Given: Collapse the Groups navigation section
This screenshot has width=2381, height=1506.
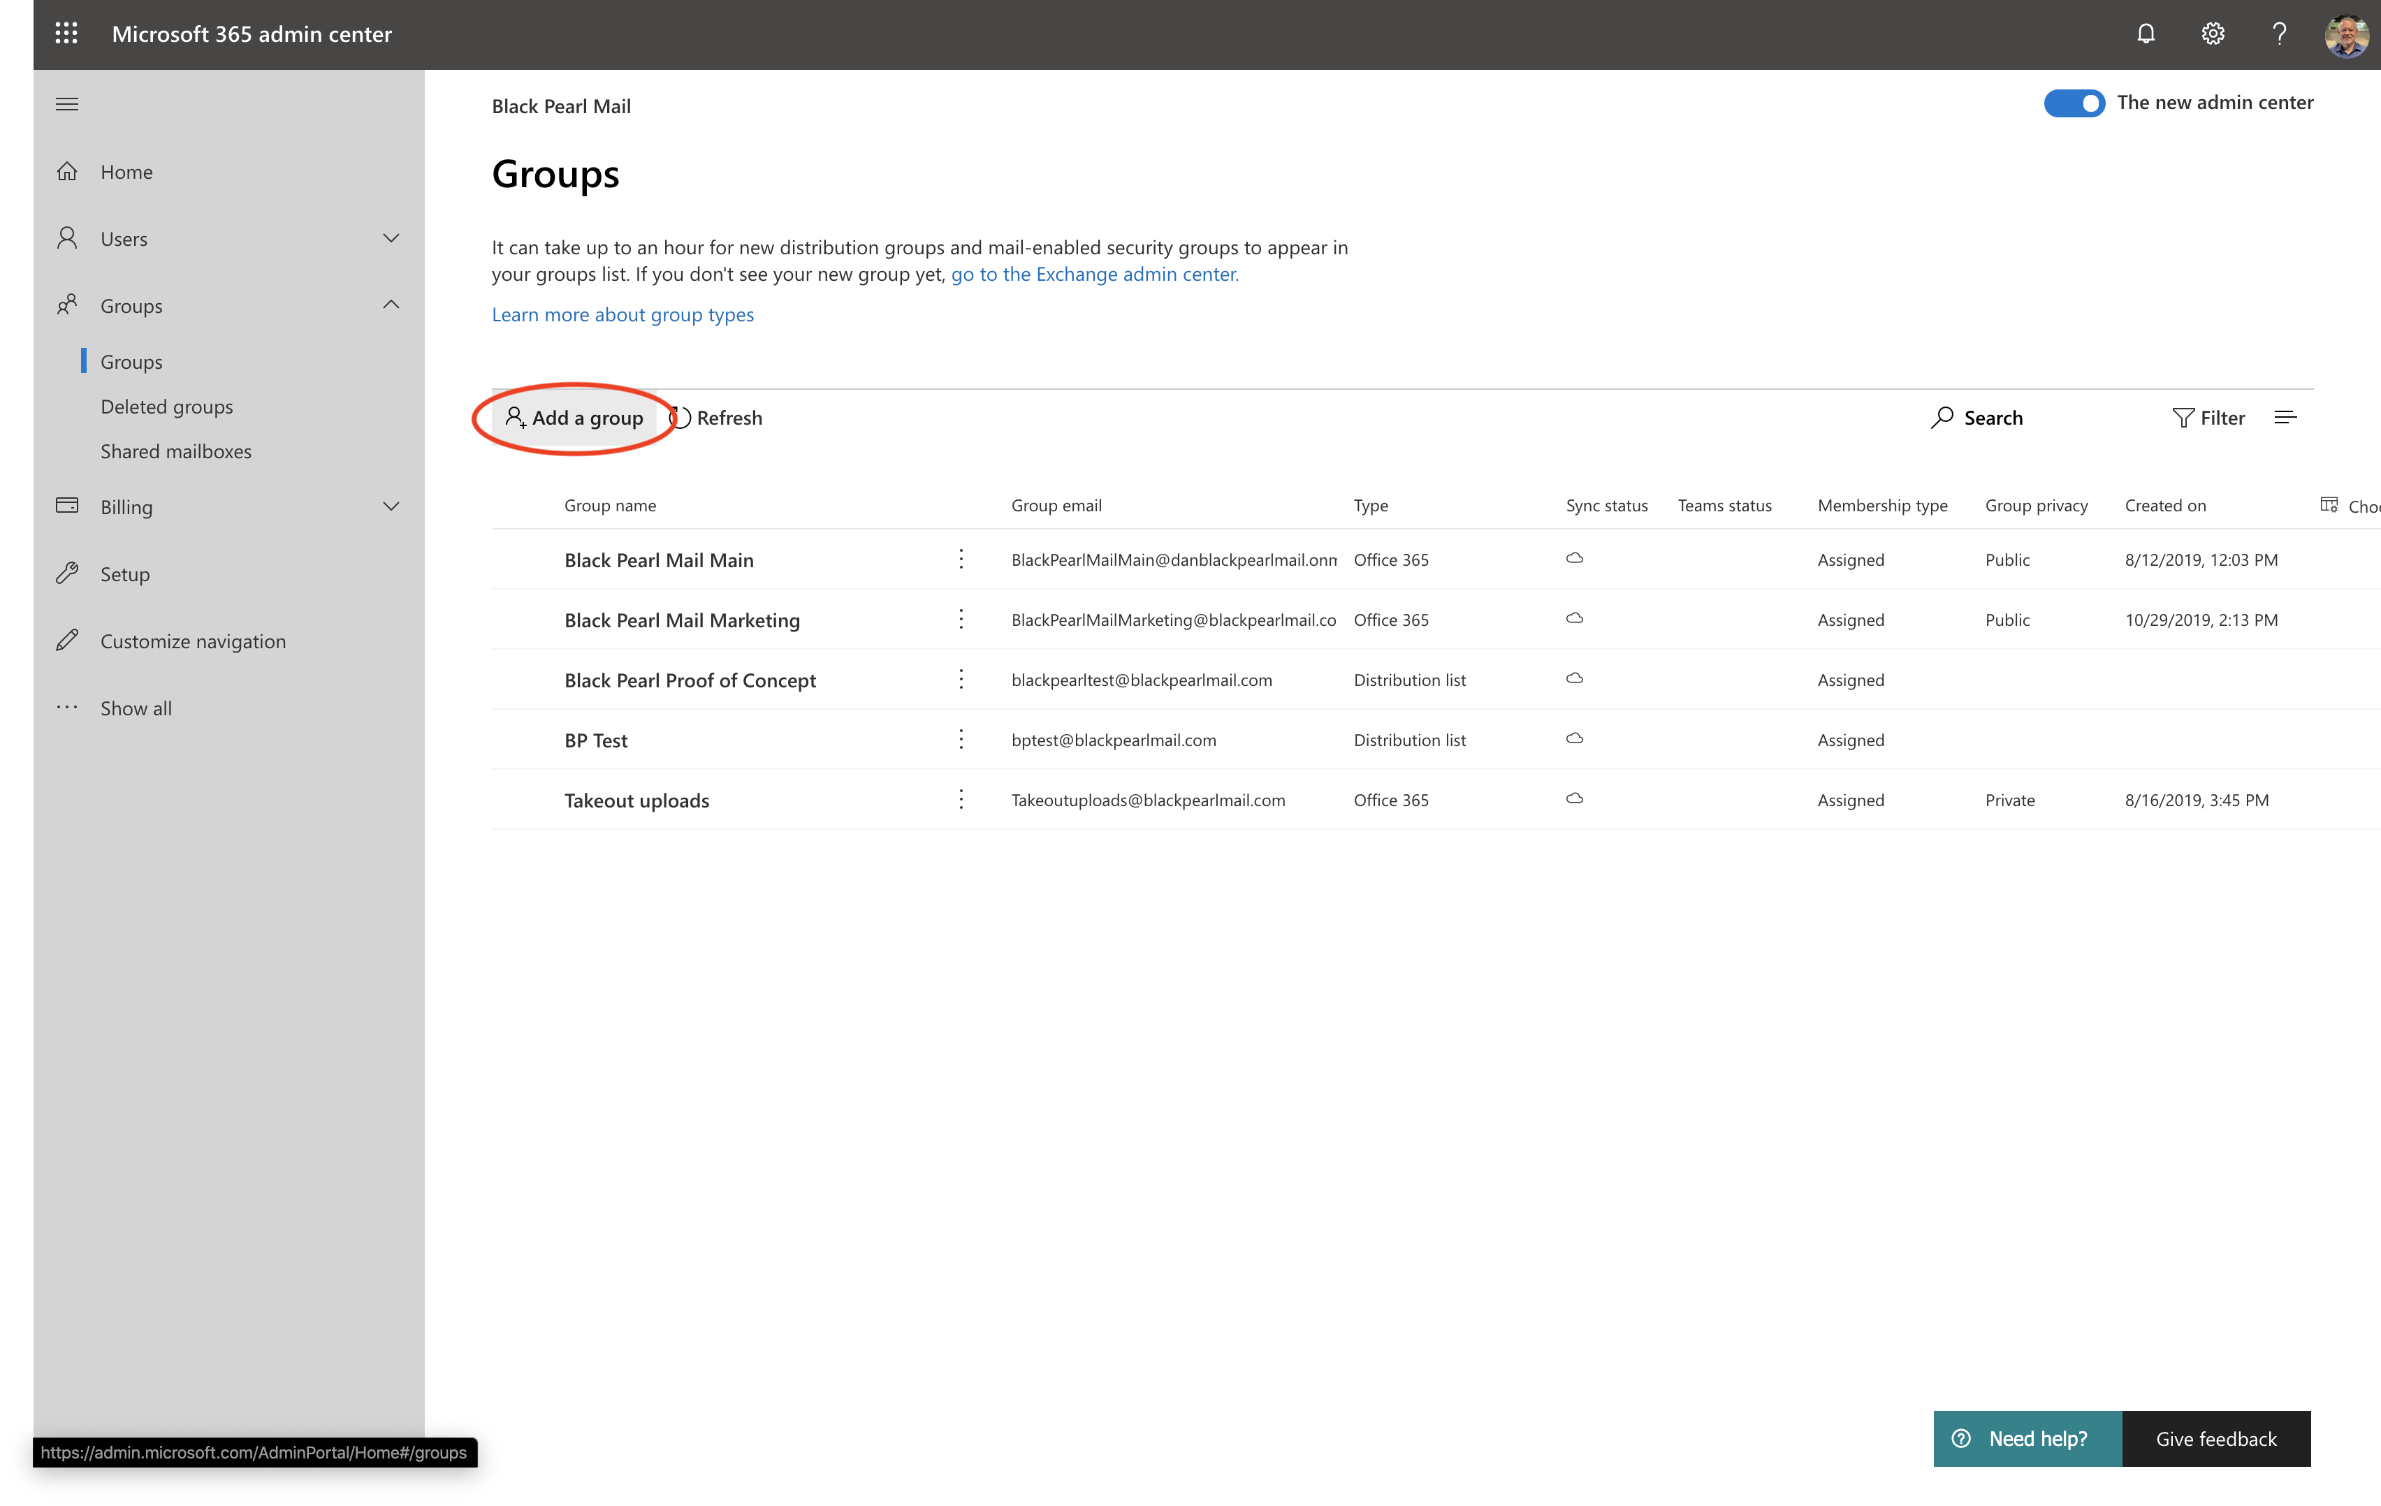Looking at the screenshot, I should pyautogui.click(x=391, y=305).
